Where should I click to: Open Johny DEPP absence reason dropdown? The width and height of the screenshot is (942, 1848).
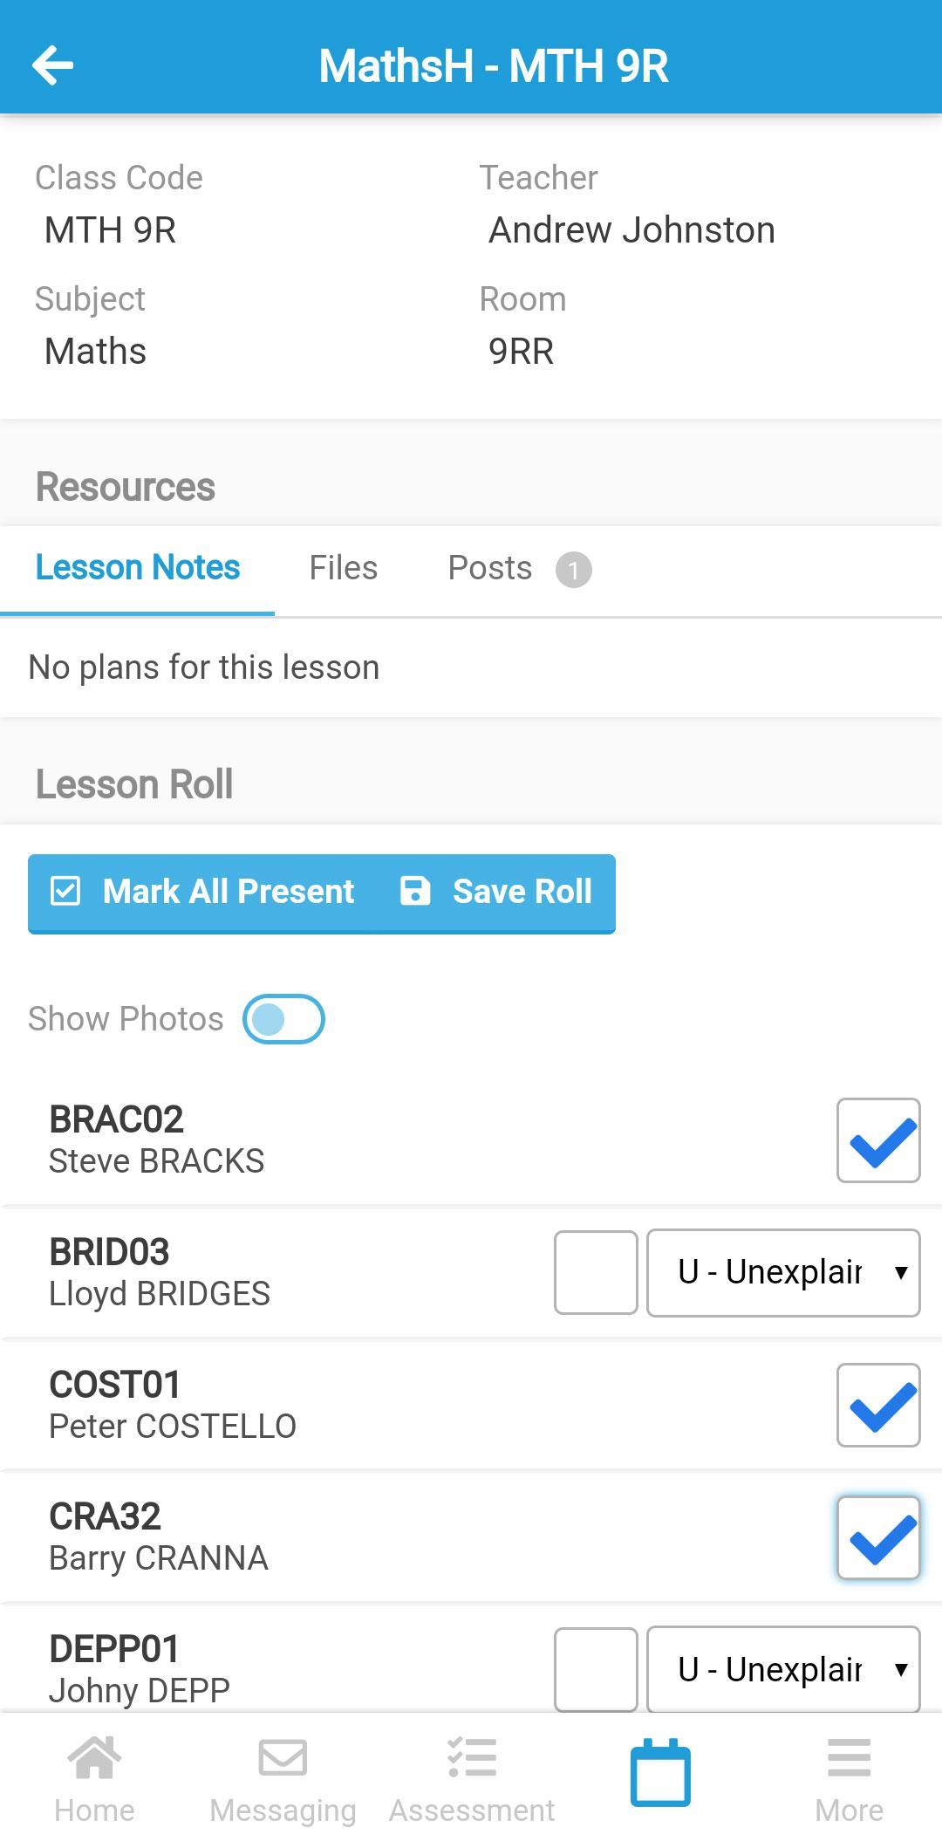tap(783, 1668)
